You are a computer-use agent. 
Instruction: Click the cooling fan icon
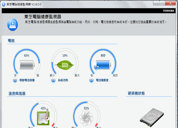(x=86, y=118)
